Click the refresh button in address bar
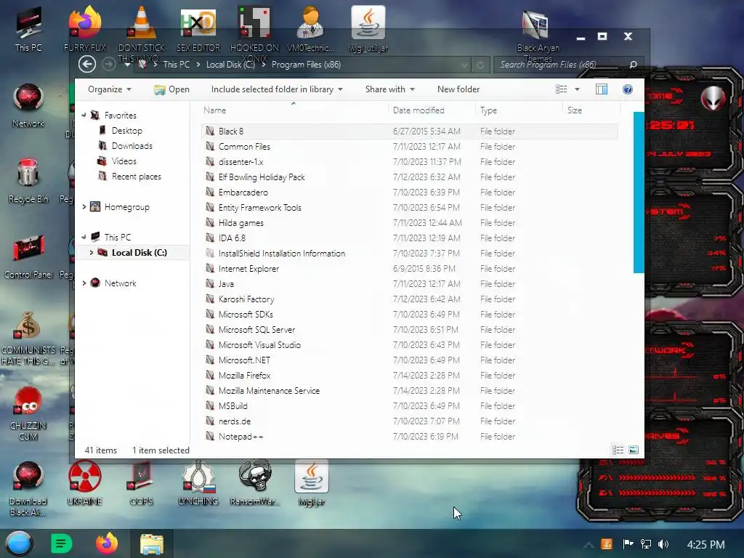Screen dimensions: 744x558 [x=480, y=65]
